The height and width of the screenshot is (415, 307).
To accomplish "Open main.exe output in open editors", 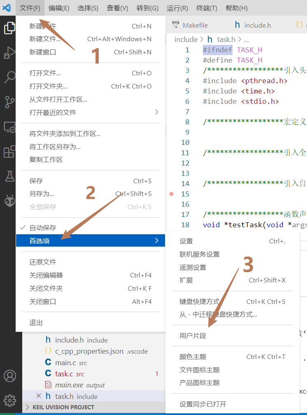I will 94,385.
